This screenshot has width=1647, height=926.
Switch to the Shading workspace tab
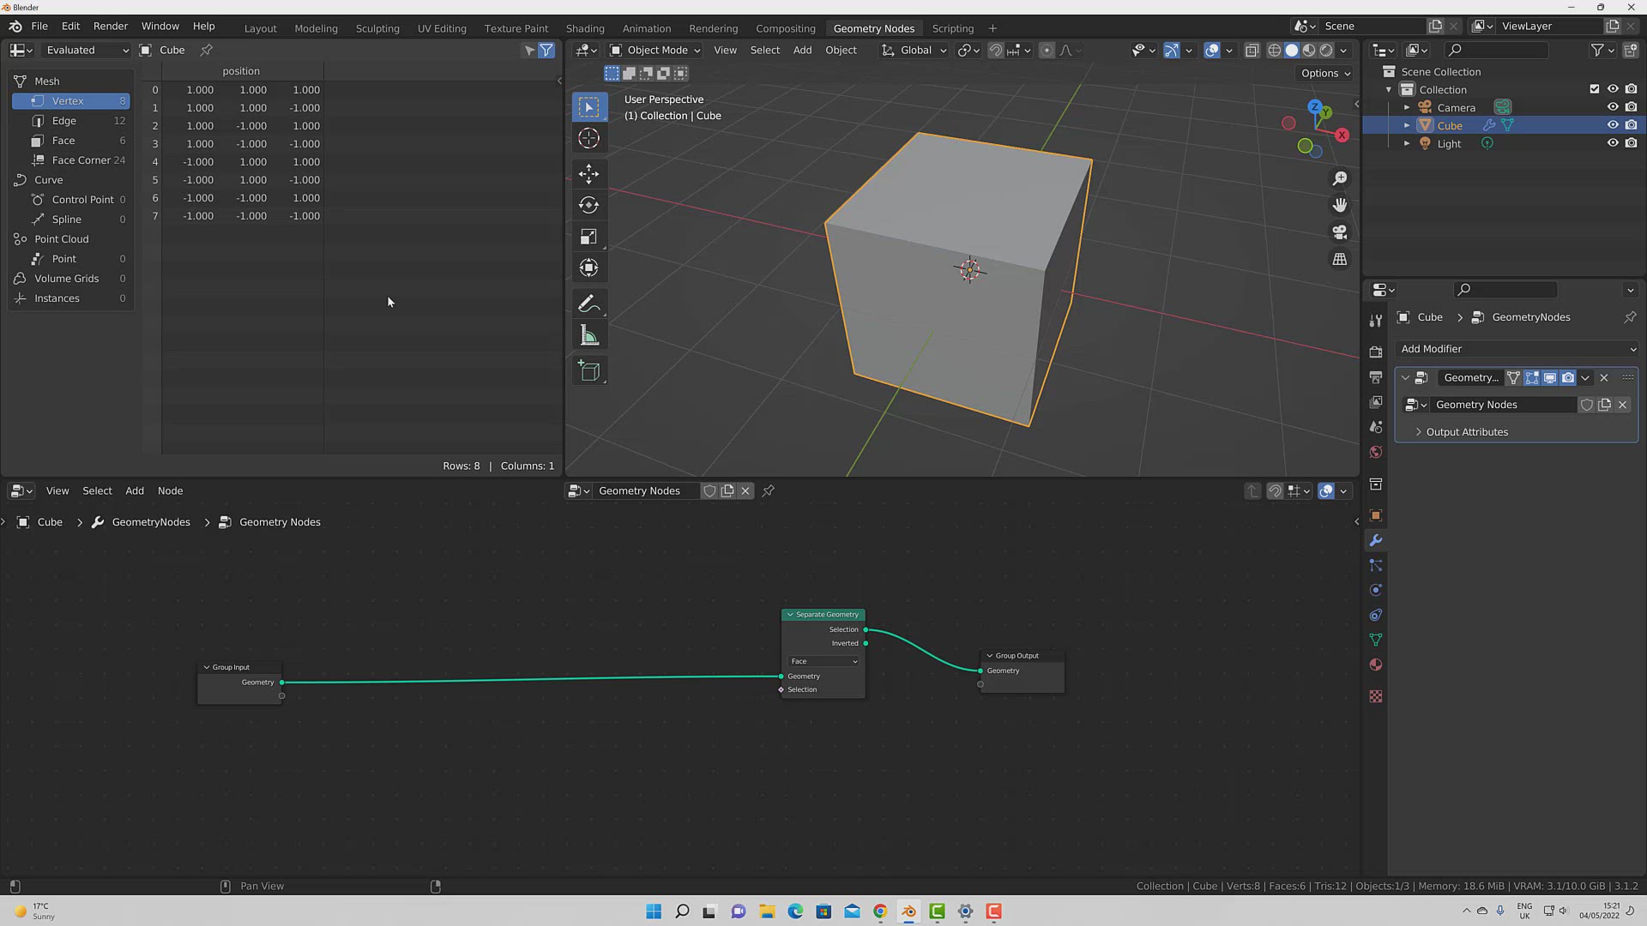(585, 28)
